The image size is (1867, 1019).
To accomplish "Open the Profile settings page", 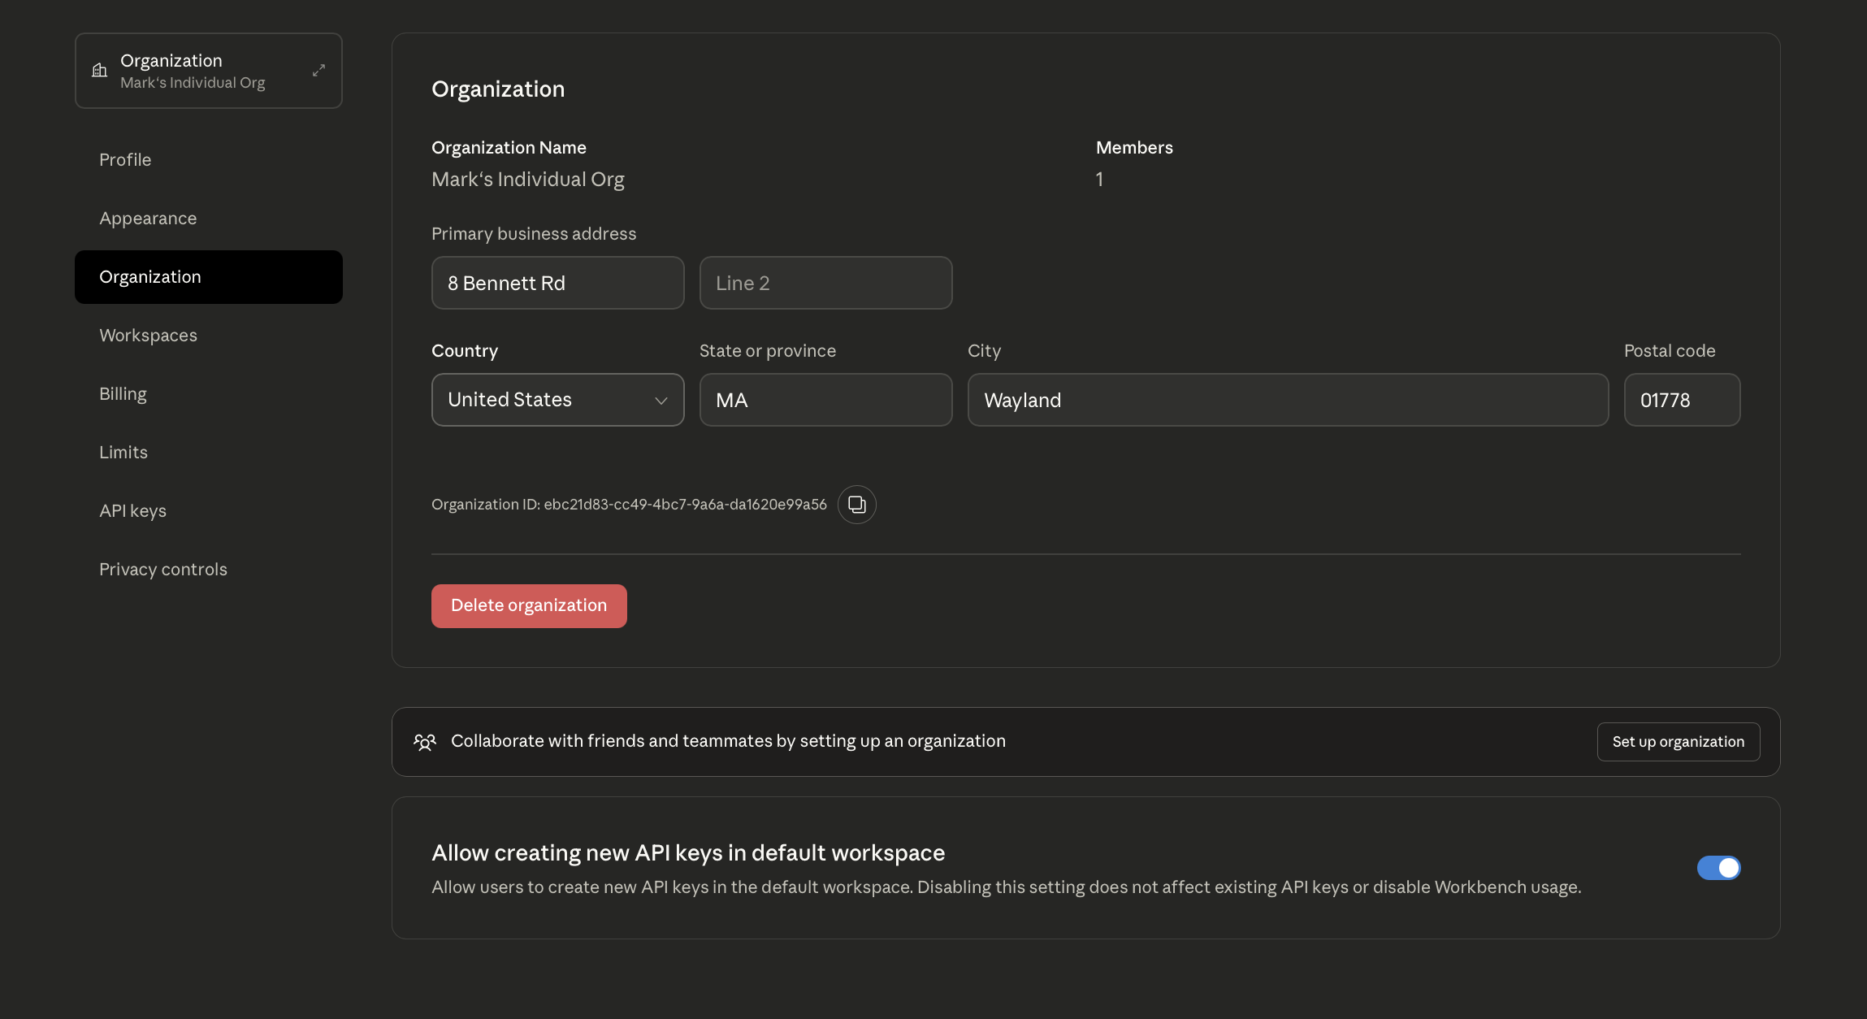I will 125,160.
